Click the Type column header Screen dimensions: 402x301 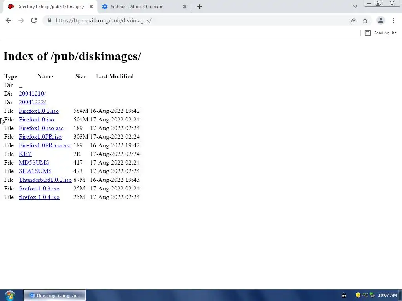(11, 76)
